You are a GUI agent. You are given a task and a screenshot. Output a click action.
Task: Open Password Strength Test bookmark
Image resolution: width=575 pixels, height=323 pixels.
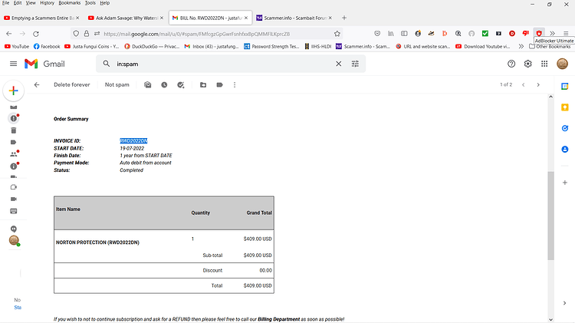pyautogui.click(x=271, y=47)
